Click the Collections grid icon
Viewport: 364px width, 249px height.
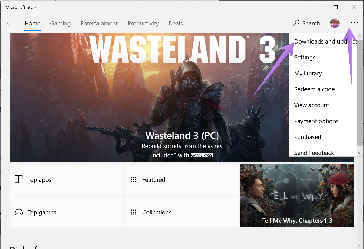[134, 212]
